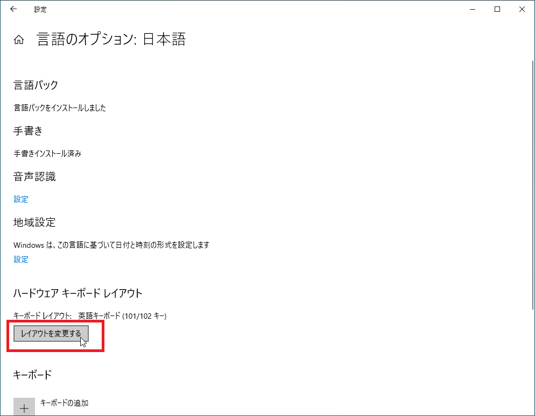Click the vertical scrollbar on right
535x416 pixels.
(x=533, y=185)
